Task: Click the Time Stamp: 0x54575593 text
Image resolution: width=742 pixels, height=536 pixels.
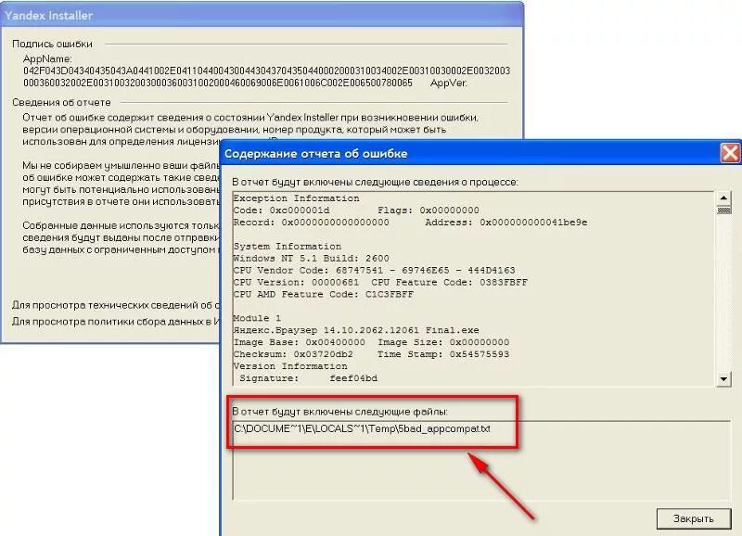Action: click(x=443, y=354)
